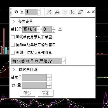Click the 修改 button
The height and width of the screenshot is (108, 108).
[x=28, y=93]
